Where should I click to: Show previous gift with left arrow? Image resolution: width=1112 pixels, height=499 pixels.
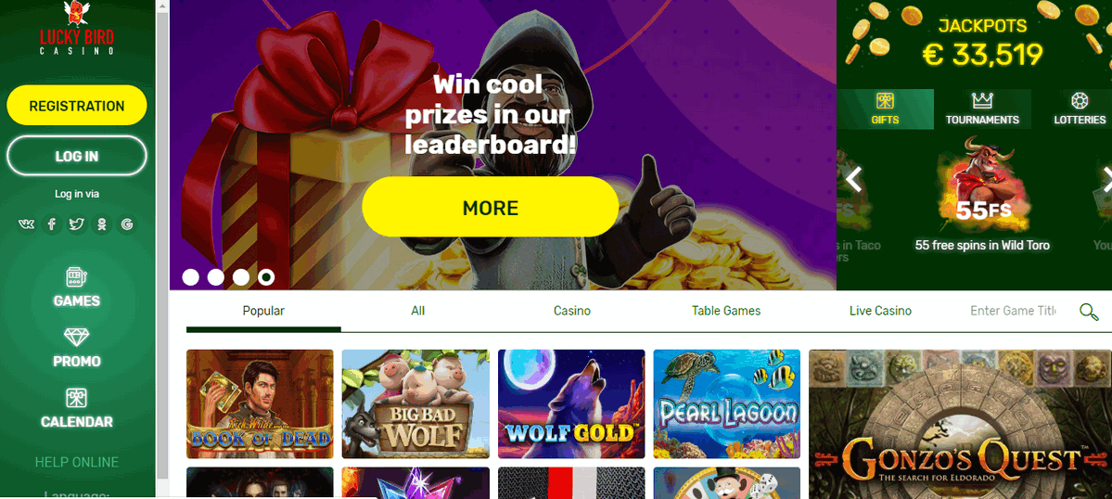[x=854, y=180]
